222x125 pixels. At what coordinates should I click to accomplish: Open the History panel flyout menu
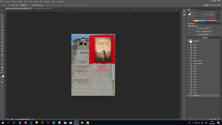pos(221,38)
